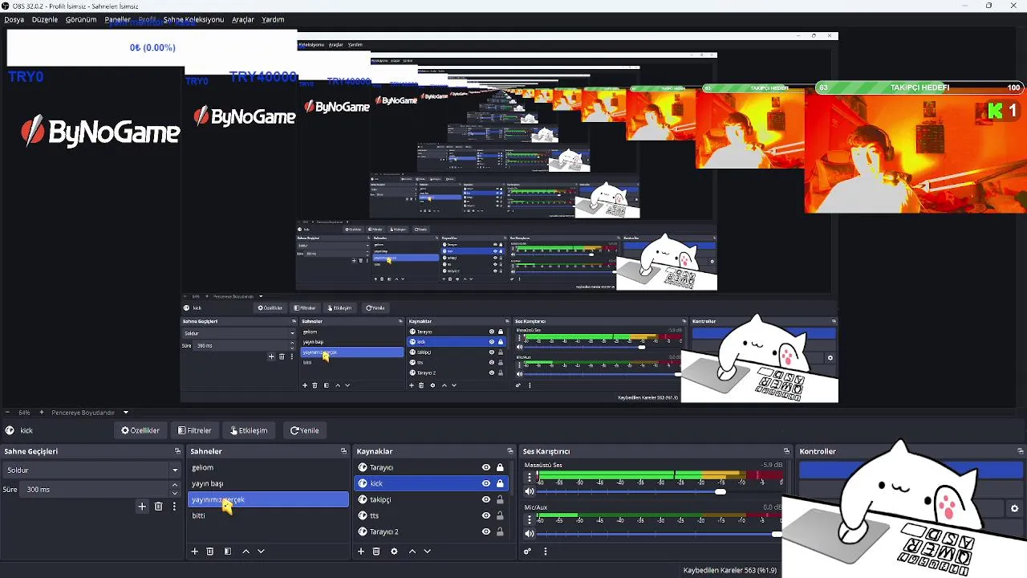Toggle visibility eye for the Tarayıcı source
Viewport: 1027px width, 578px height.
485,467
